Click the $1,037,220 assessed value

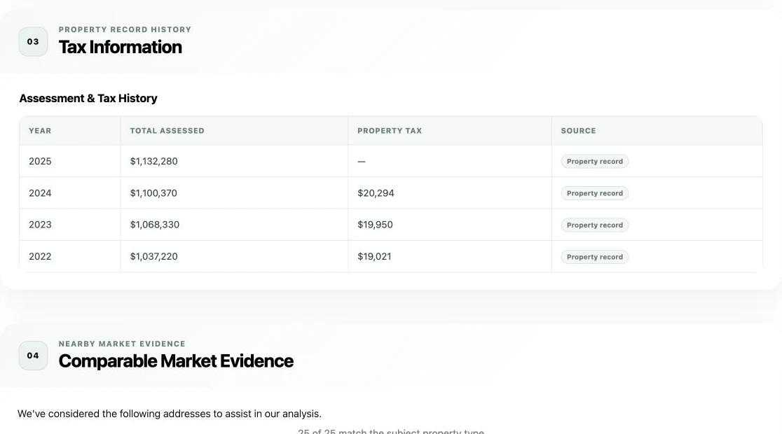pyautogui.click(x=153, y=257)
